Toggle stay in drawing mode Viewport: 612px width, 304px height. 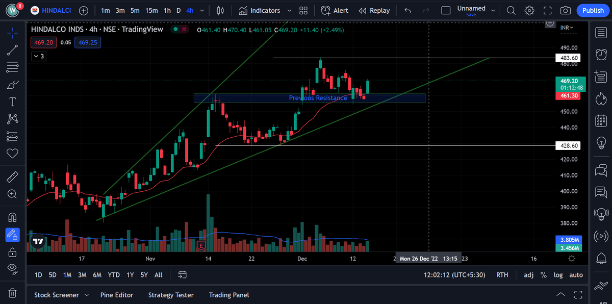click(13, 235)
